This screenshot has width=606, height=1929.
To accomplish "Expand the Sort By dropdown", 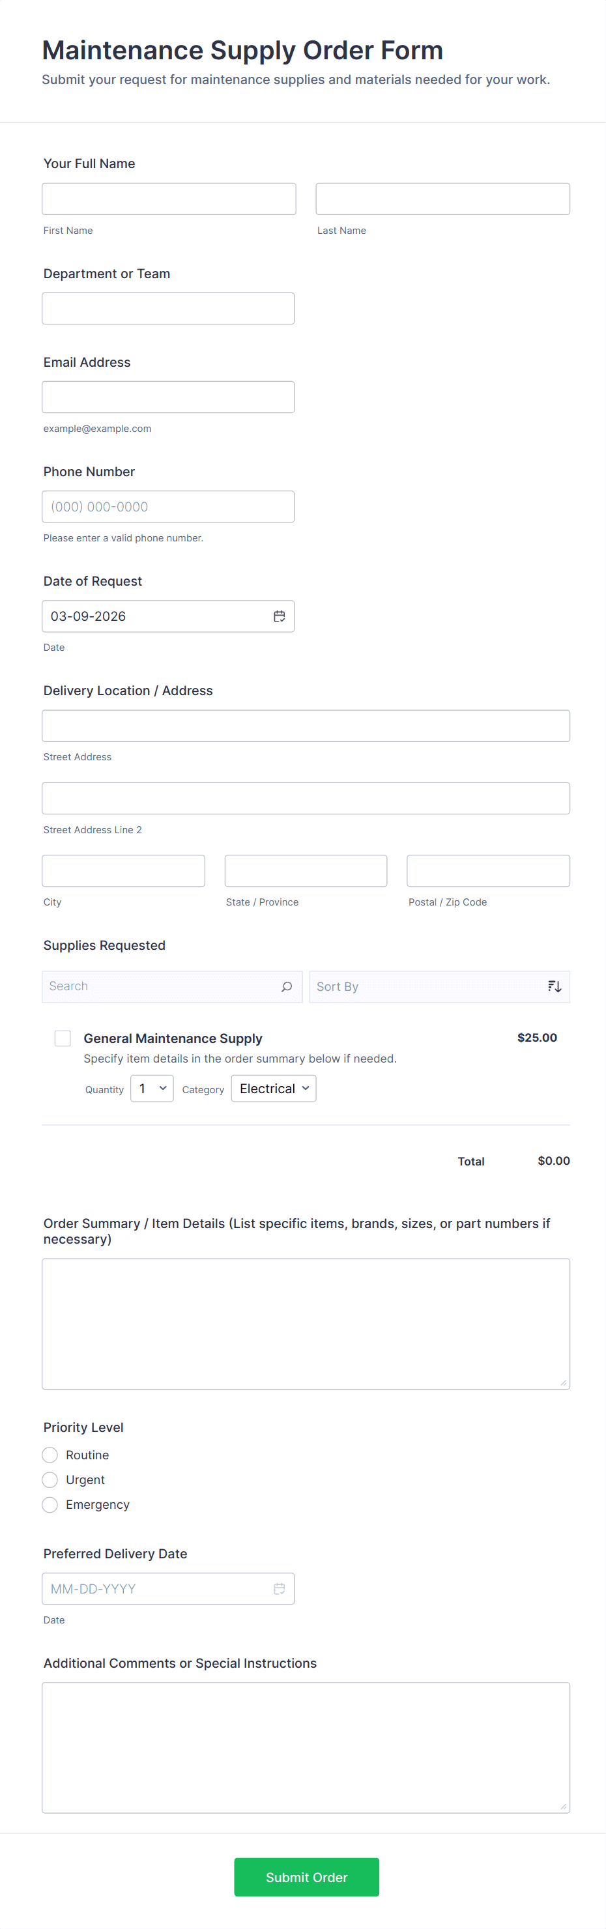I will point(427,987).
